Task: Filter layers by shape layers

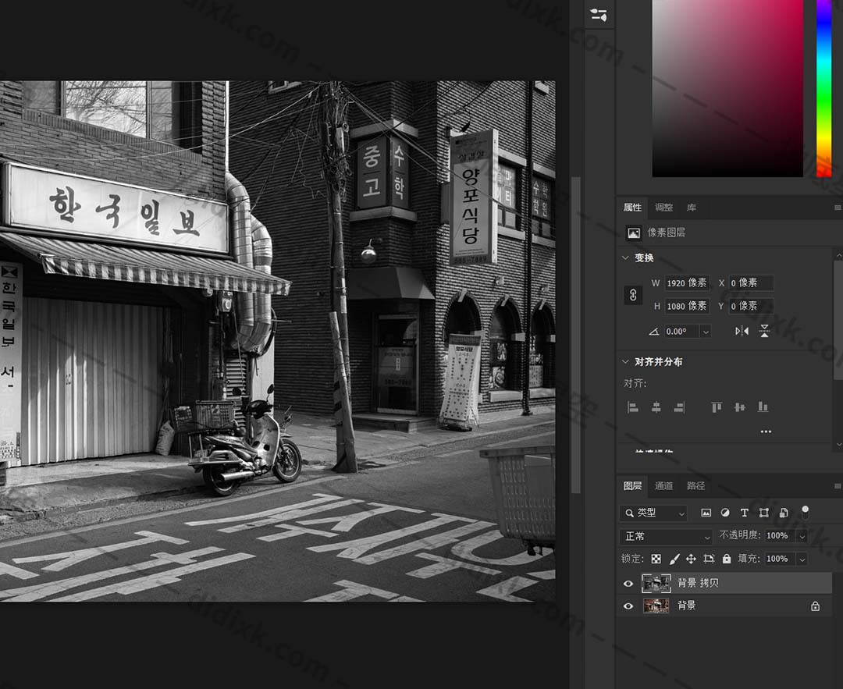Action: click(764, 513)
